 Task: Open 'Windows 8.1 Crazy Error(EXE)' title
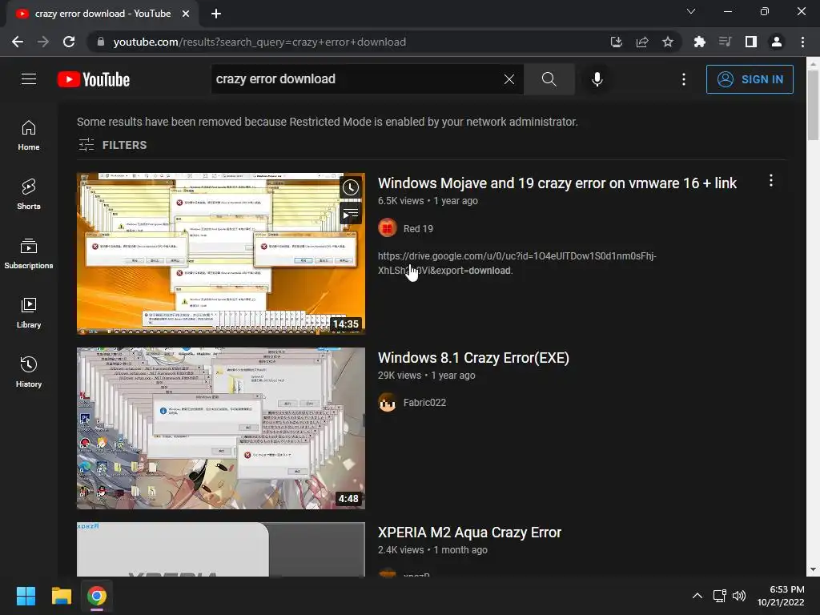pyautogui.click(x=473, y=358)
